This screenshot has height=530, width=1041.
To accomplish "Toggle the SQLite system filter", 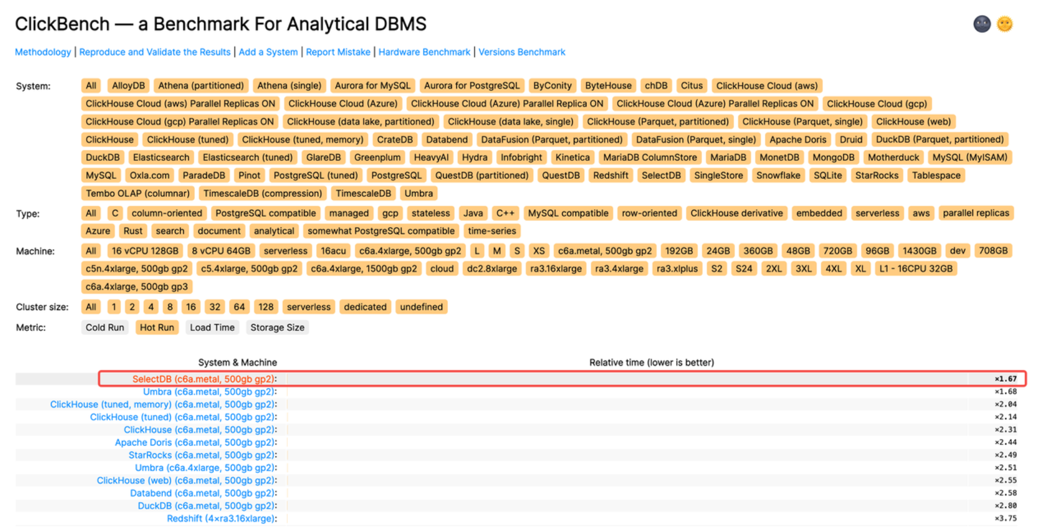I will click(x=828, y=176).
